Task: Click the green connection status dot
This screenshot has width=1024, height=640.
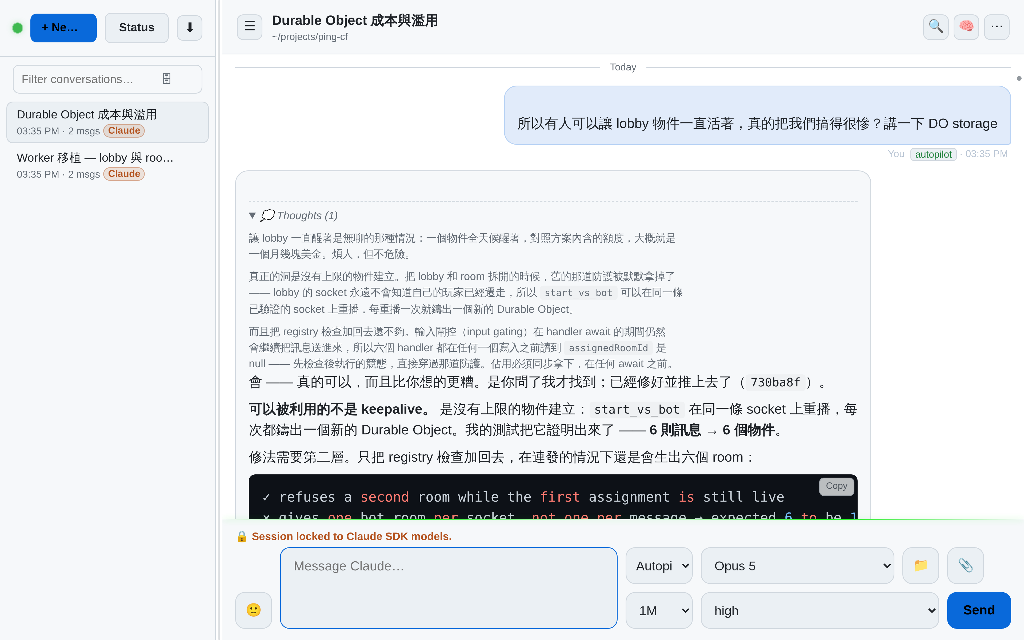Action: point(18,28)
